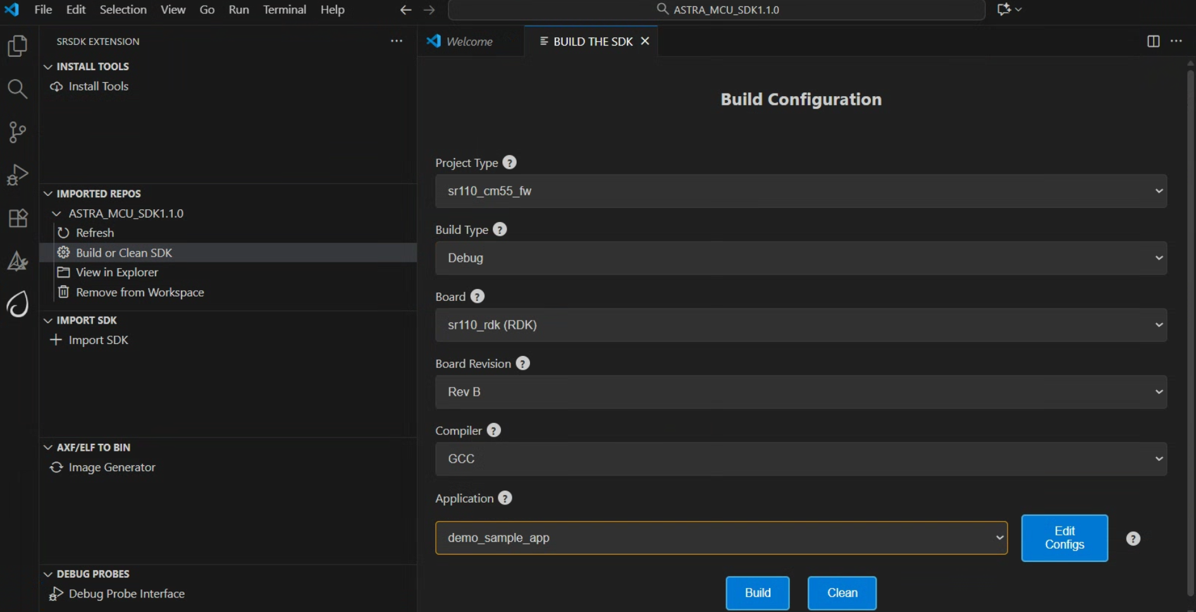Screen dimensions: 1196x612
Task: Open Source Control view
Action: coord(17,132)
